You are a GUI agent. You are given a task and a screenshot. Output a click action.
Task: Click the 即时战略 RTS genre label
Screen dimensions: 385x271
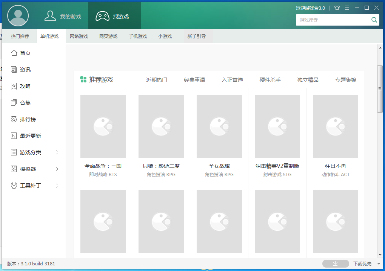pos(103,175)
